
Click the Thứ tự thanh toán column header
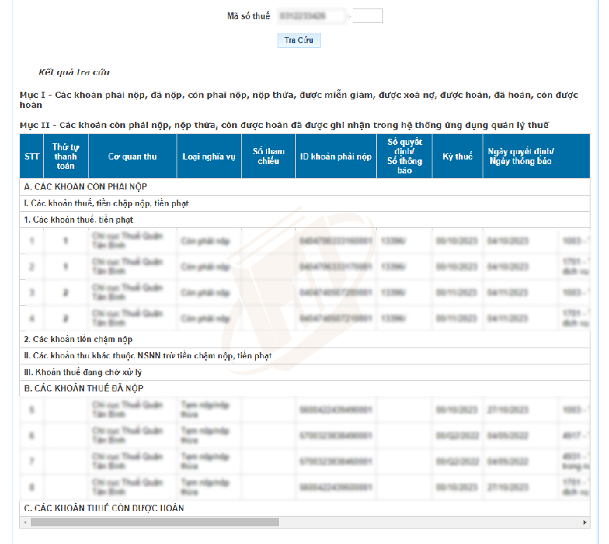66,156
